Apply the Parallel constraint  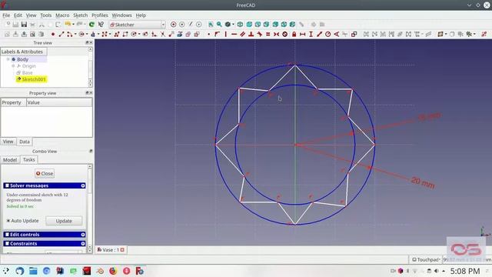click(x=243, y=34)
